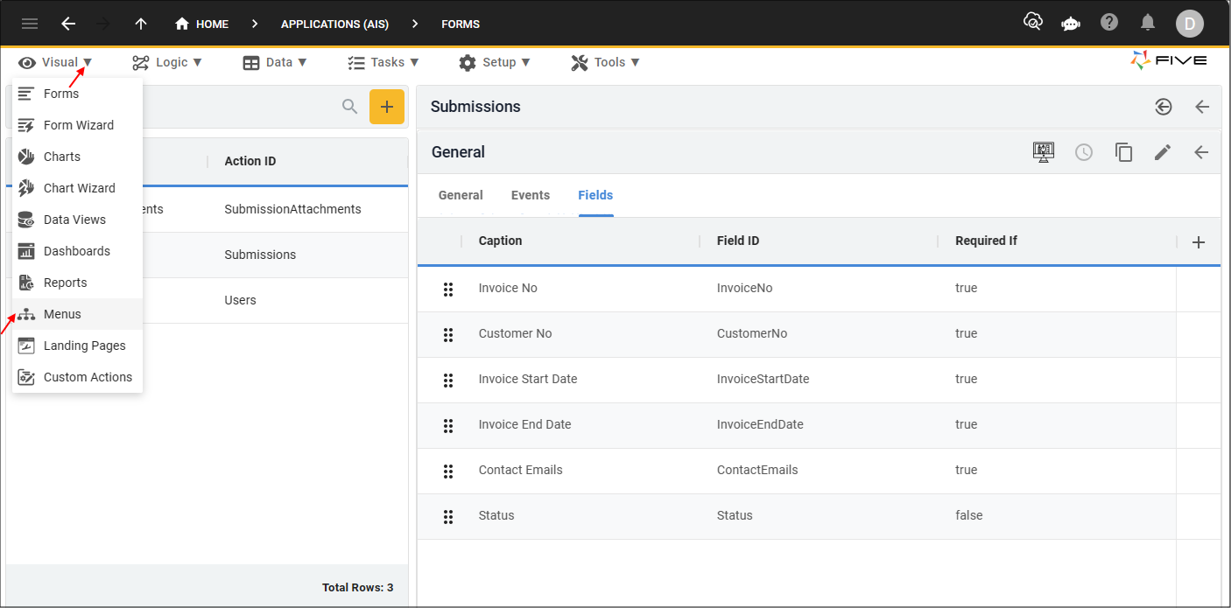
Task: Click the APPLICATIONS (AIS) breadcrumb
Action: pos(334,24)
